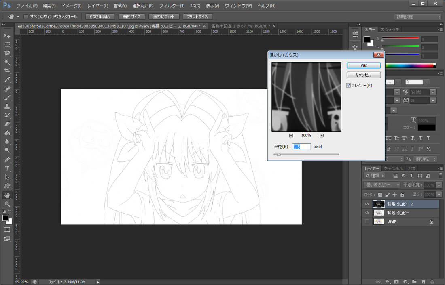Toggle lock all

[x=402, y=195]
